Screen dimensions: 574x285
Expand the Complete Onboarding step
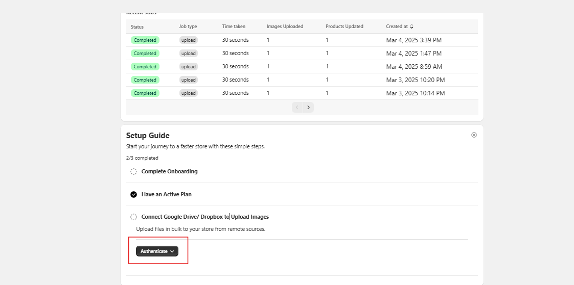point(169,172)
